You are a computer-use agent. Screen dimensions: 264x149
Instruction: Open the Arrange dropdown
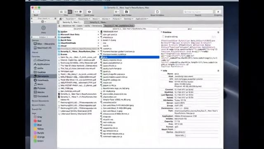(116, 12)
